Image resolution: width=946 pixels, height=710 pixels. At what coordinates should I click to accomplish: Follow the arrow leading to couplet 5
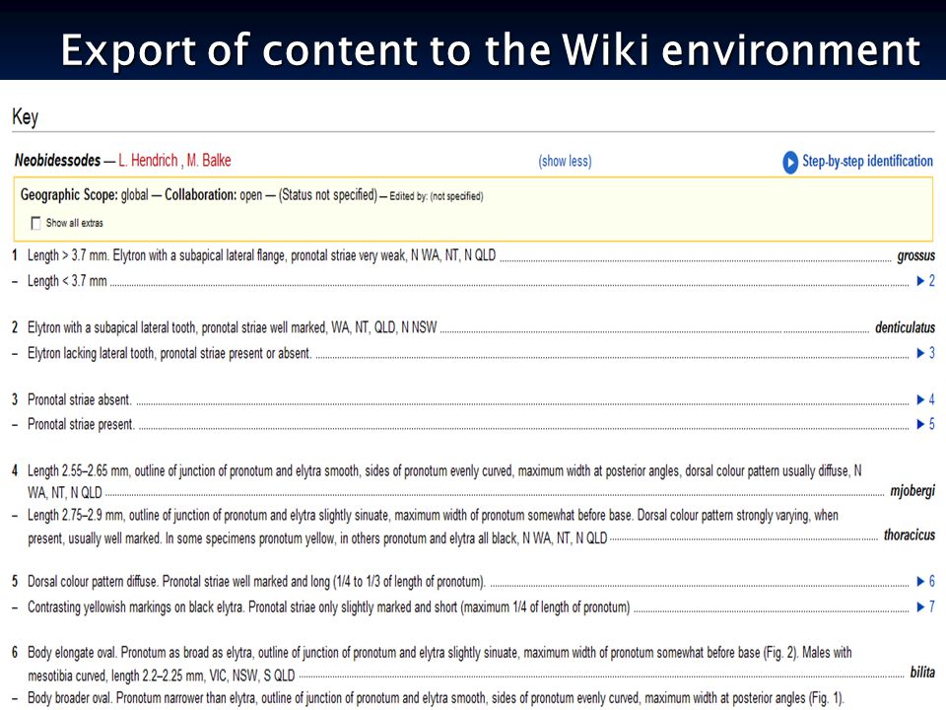[x=925, y=424]
